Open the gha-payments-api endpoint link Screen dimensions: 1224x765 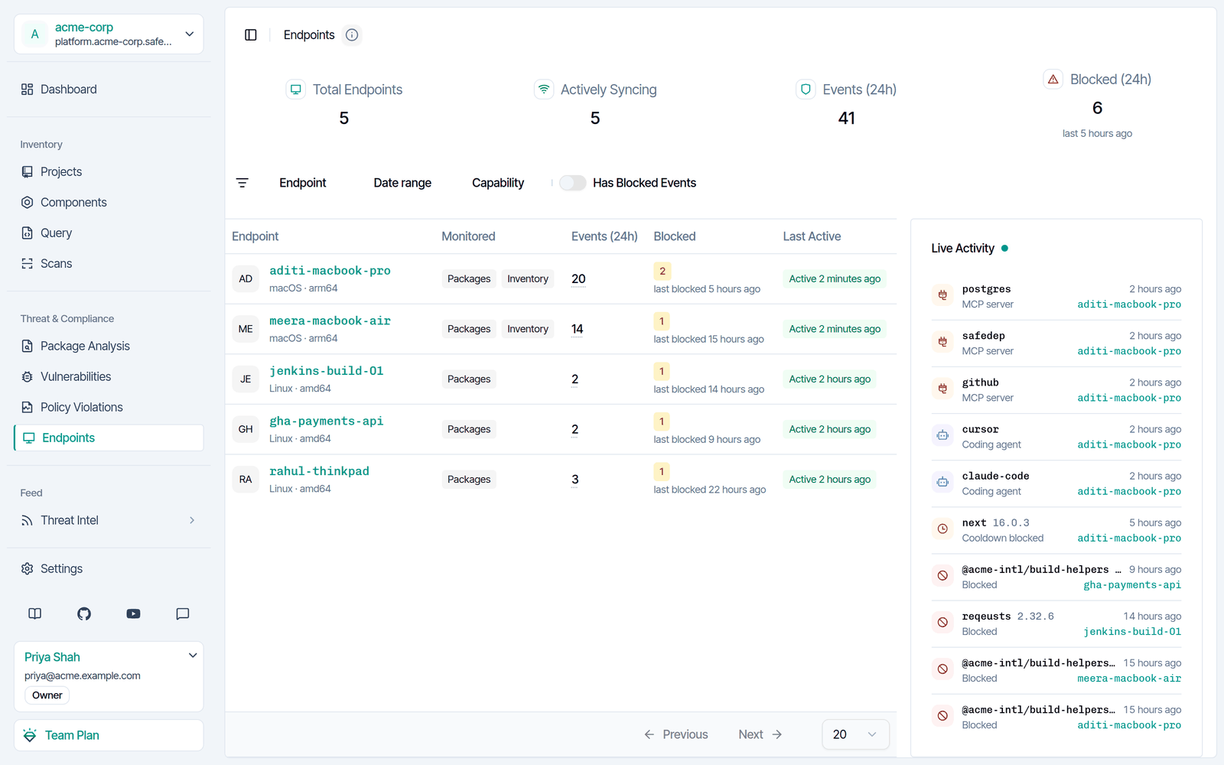(327, 422)
